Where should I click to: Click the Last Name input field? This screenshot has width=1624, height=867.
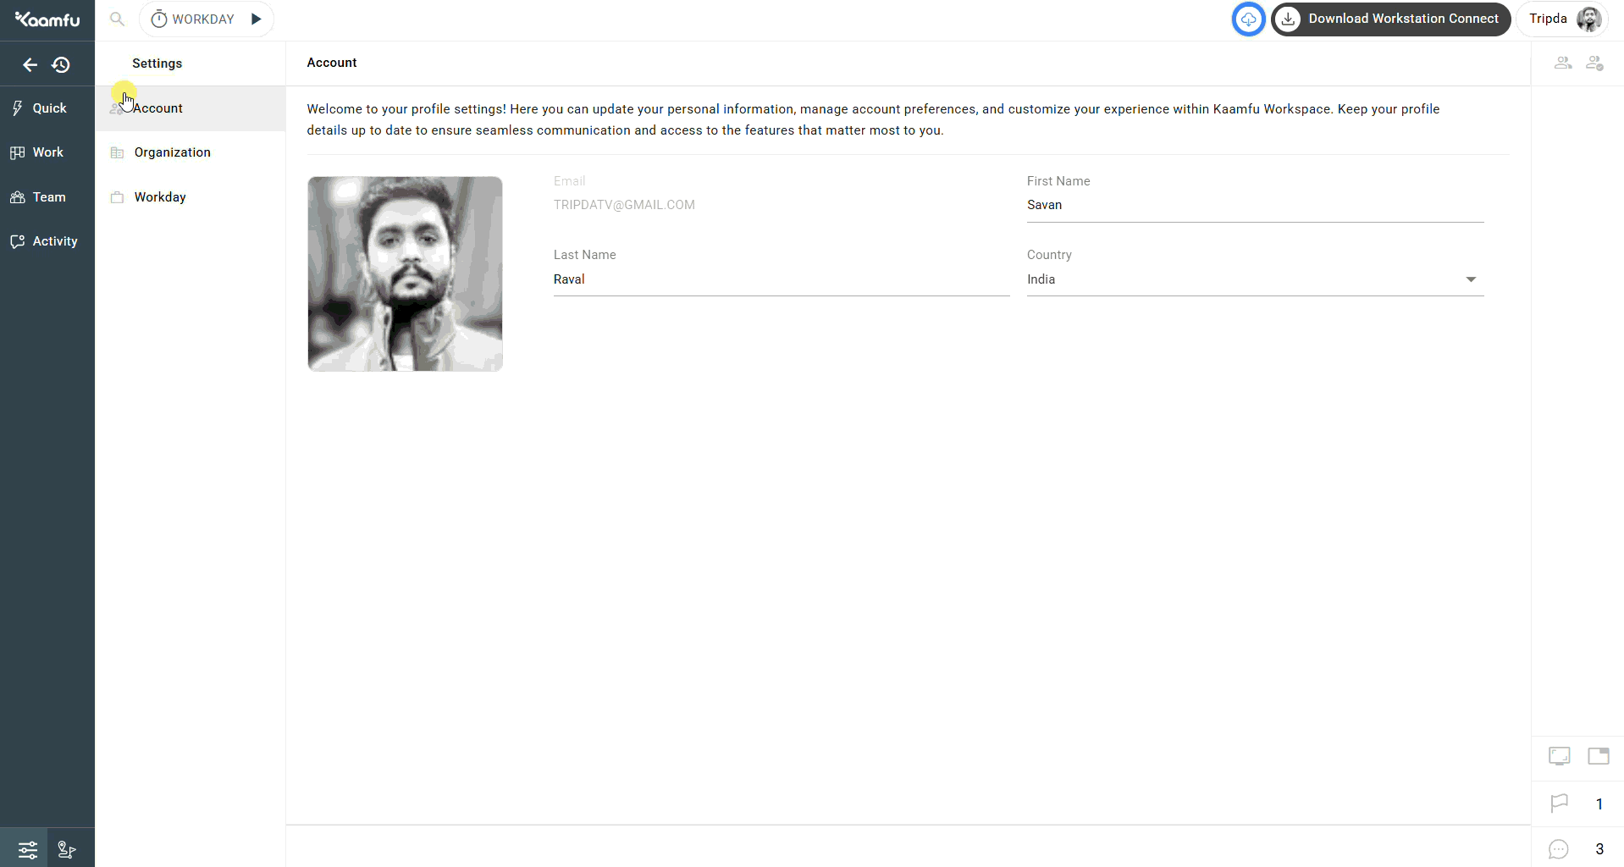[x=781, y=279]
